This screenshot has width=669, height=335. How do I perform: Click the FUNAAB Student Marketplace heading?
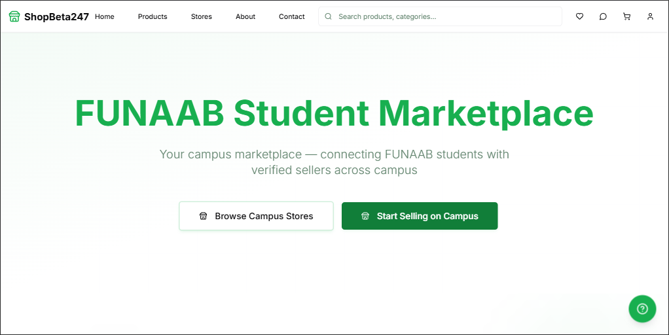(334, 113)
